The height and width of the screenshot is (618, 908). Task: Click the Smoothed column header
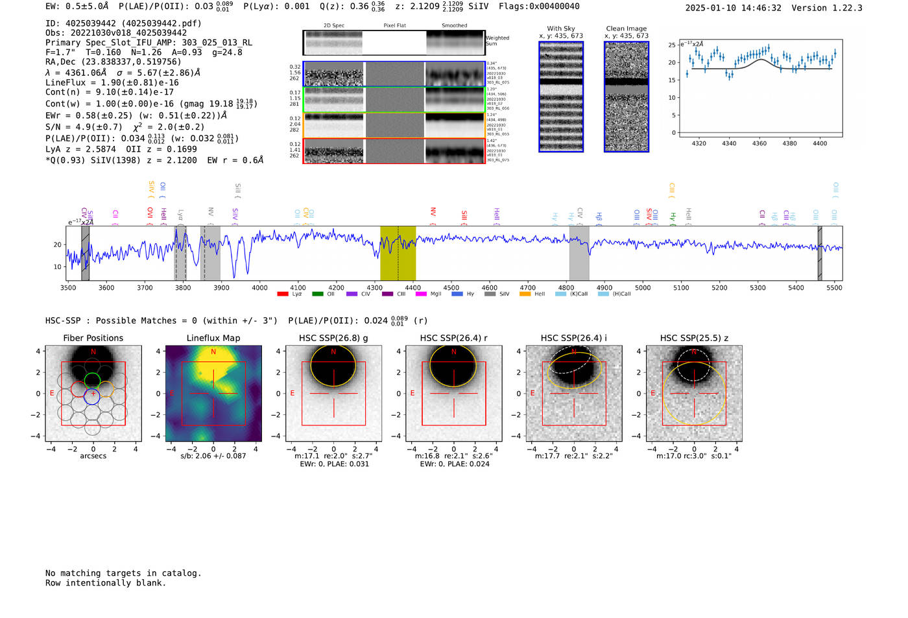(x=454, y=26)
